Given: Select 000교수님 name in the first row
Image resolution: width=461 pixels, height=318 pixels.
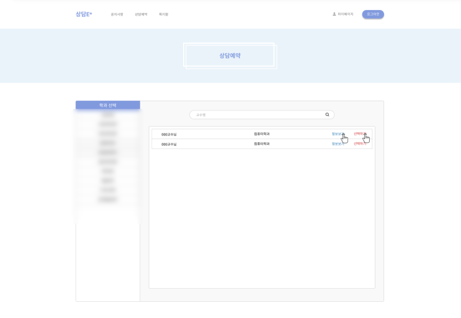Looking at the screenshot, I should pos(169,134).
